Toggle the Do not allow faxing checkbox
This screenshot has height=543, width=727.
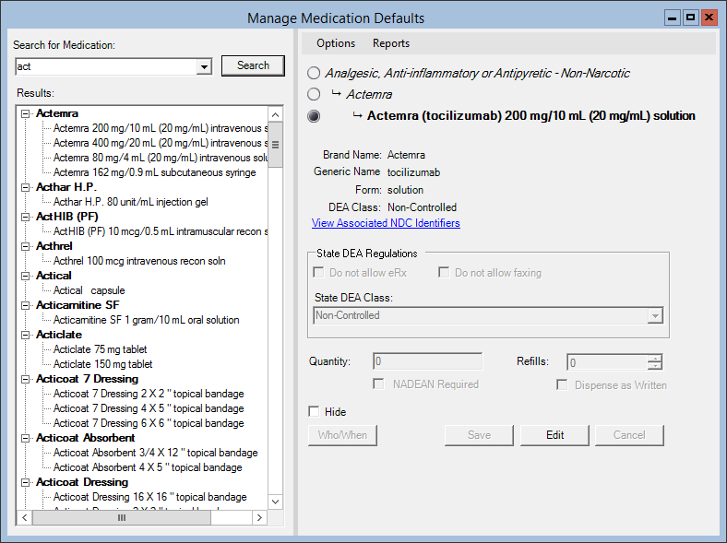point(444,273)
